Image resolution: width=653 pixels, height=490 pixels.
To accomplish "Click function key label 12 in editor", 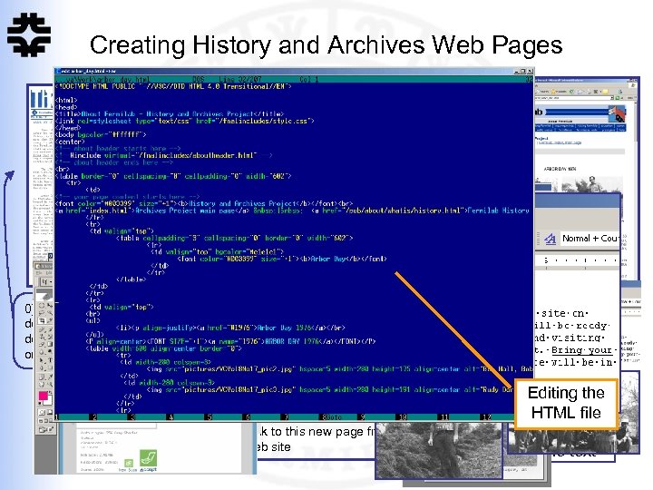I will coord(486,417).
